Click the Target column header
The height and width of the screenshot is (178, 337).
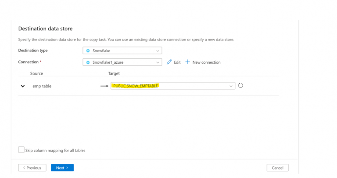tap(114, 73)
